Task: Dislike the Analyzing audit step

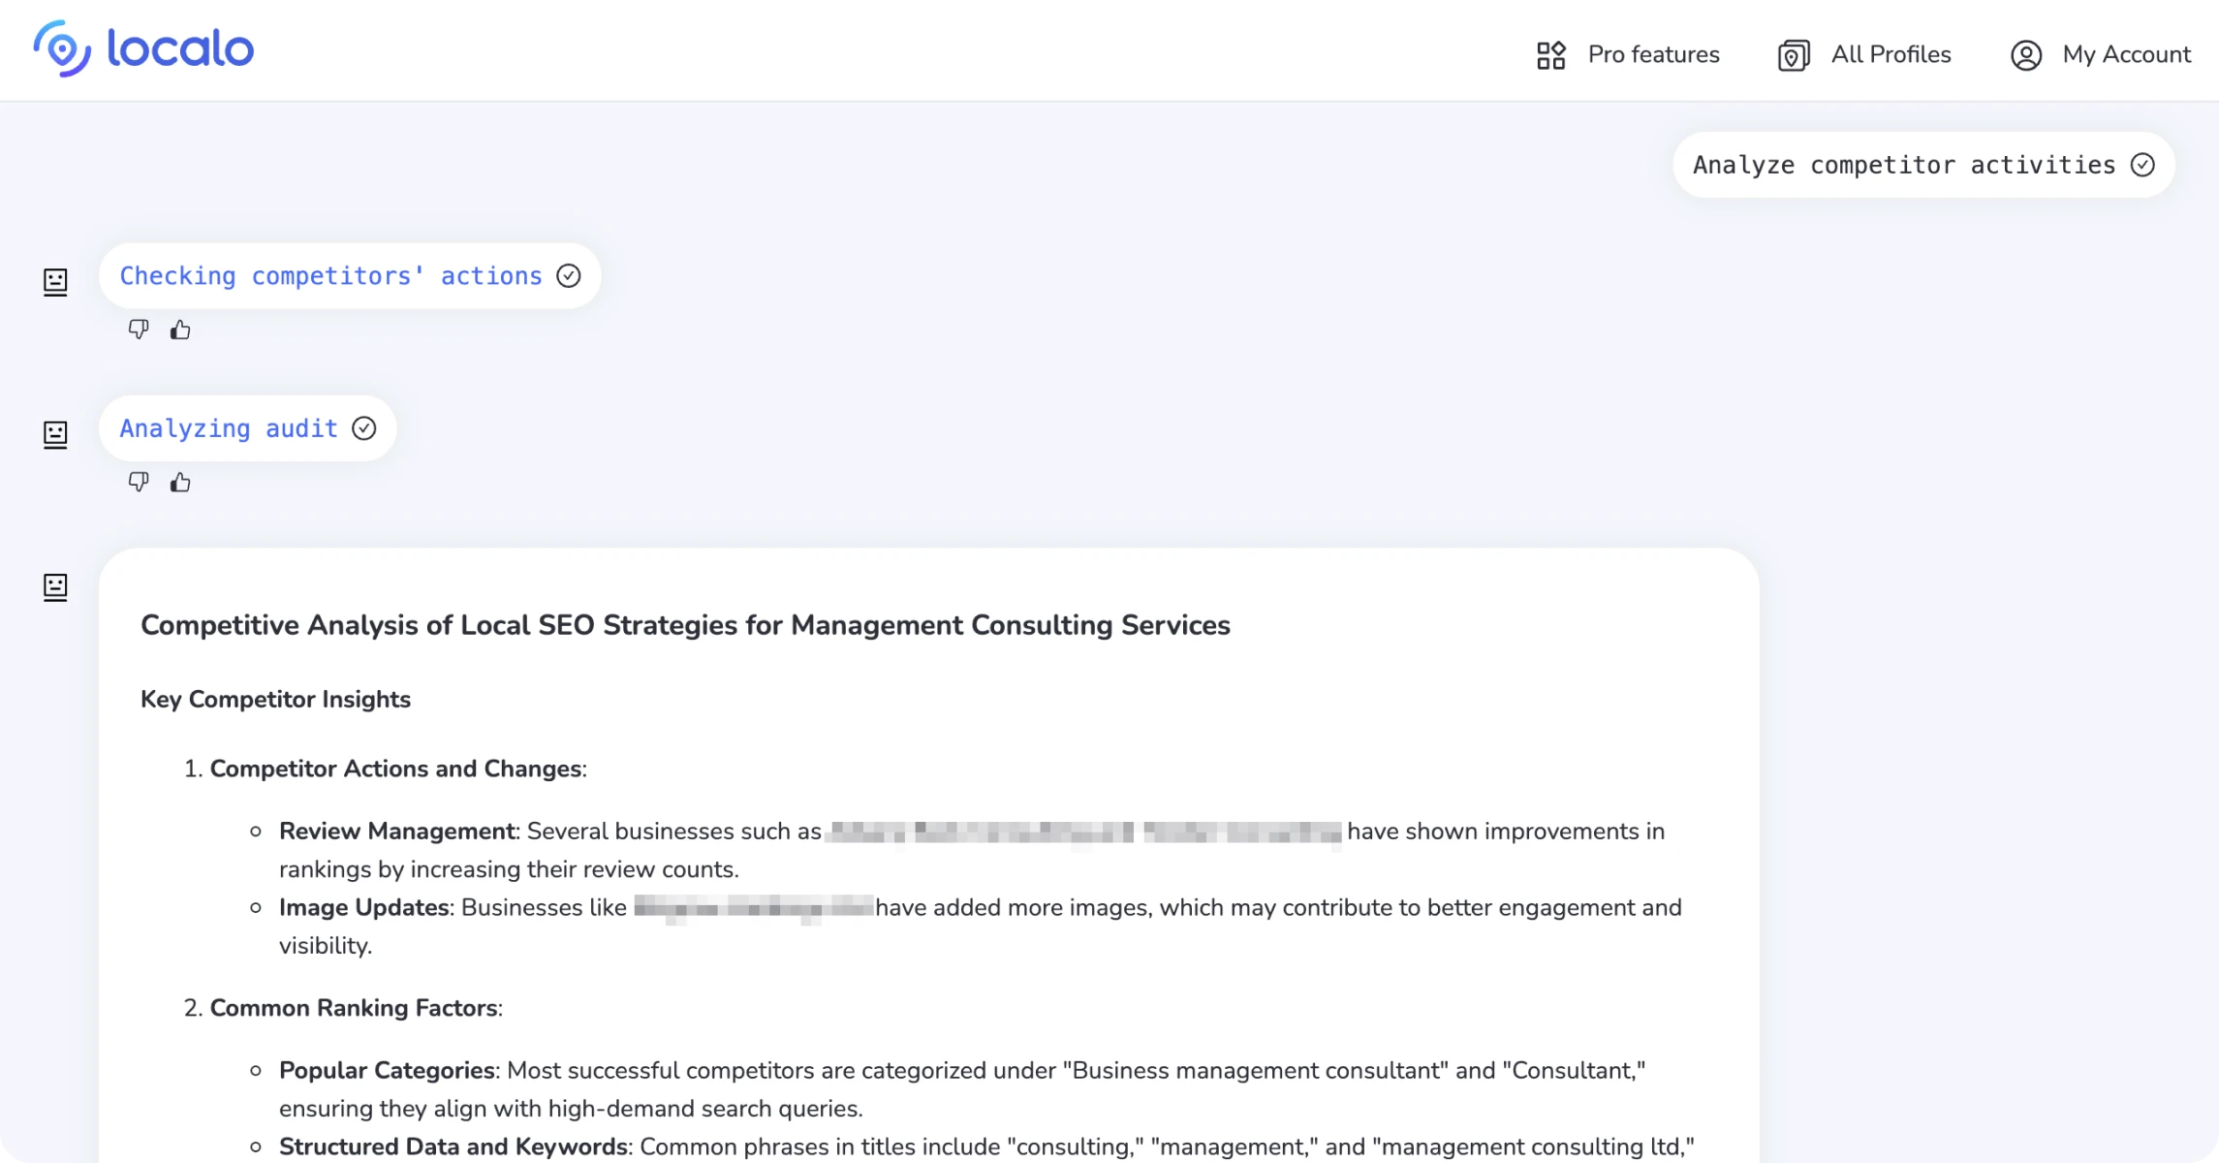Action: [x=139, y=482]
